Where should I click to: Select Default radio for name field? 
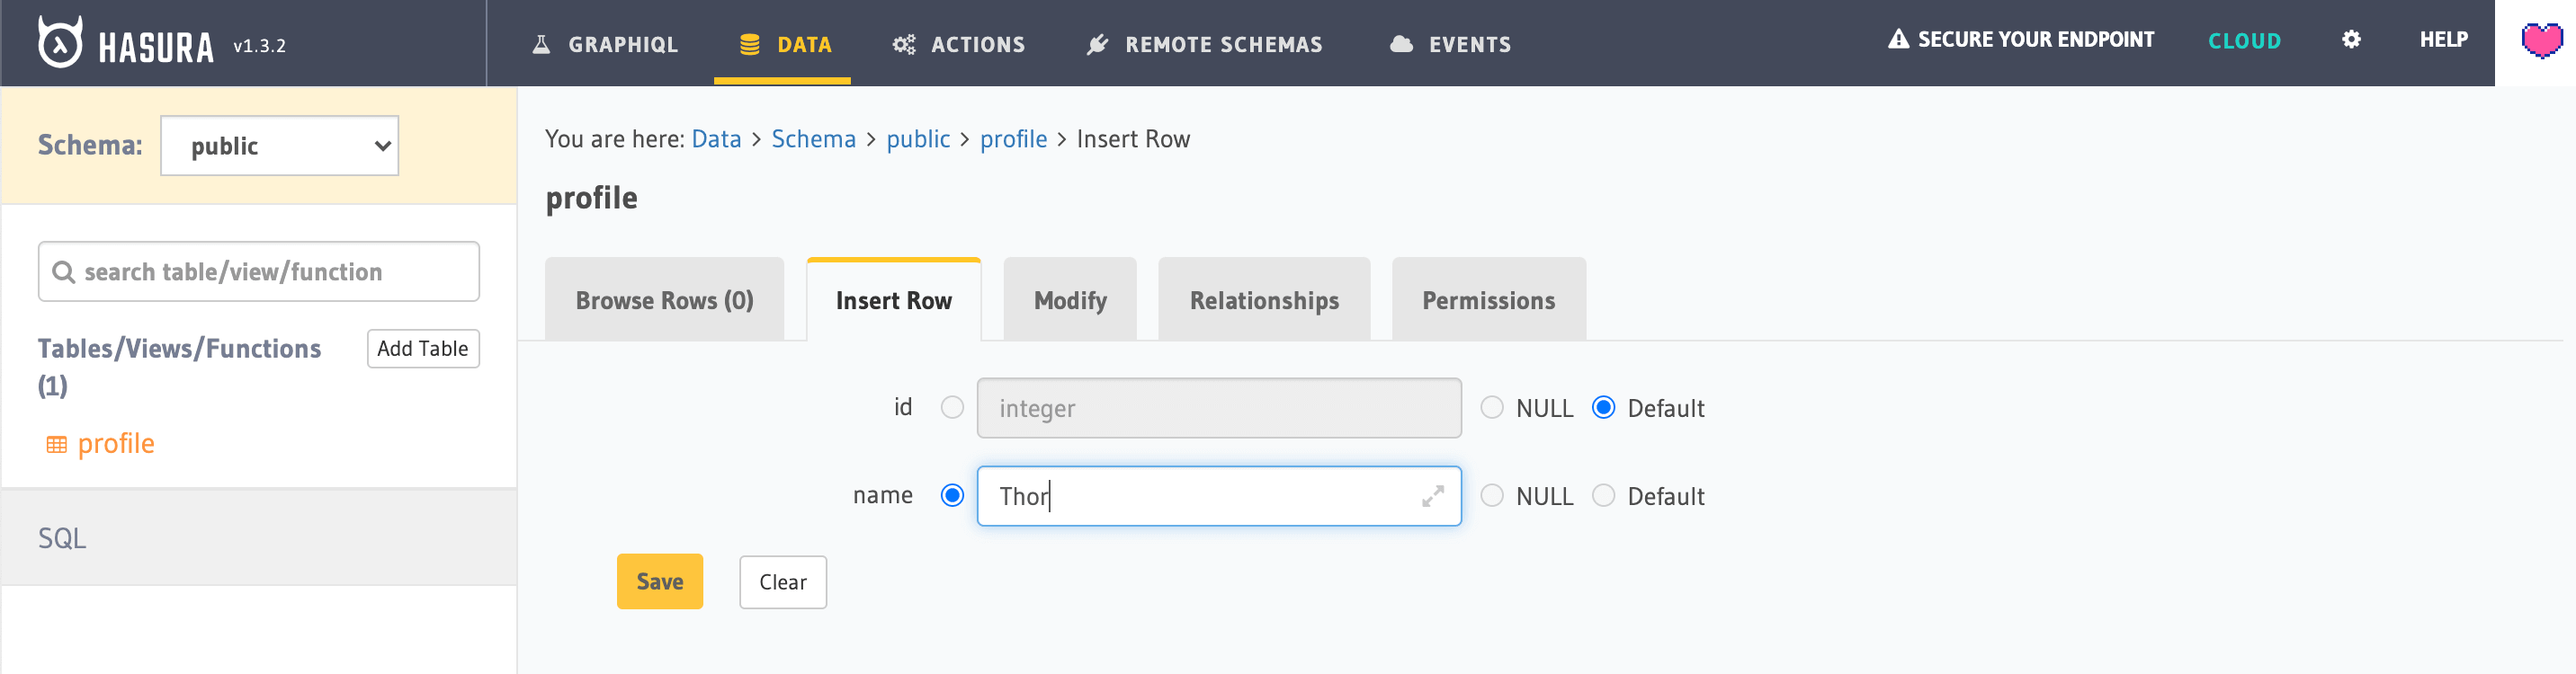coord(1603,496)
